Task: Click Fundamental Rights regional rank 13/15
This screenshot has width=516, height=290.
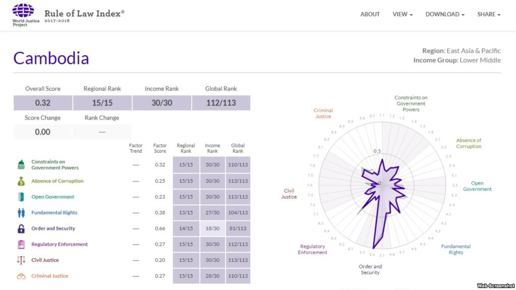Action: pyautogui.click(x=186, y=213)
